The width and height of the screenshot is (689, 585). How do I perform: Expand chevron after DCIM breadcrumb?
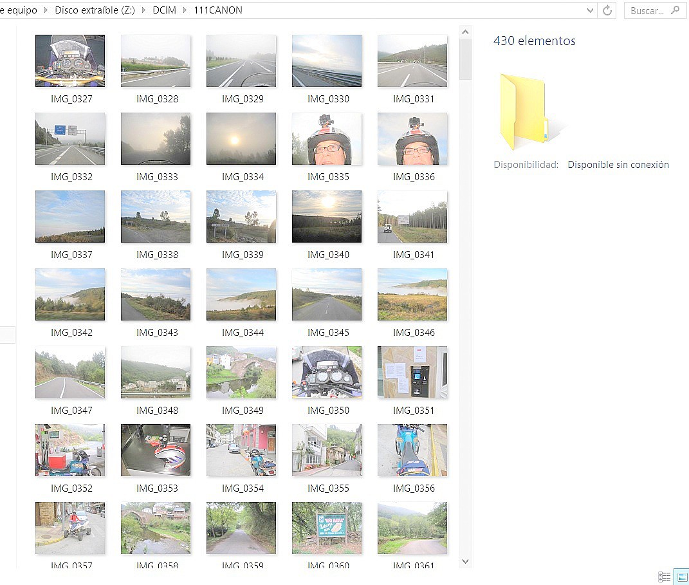pyautogui.click(x=185, y=10)
